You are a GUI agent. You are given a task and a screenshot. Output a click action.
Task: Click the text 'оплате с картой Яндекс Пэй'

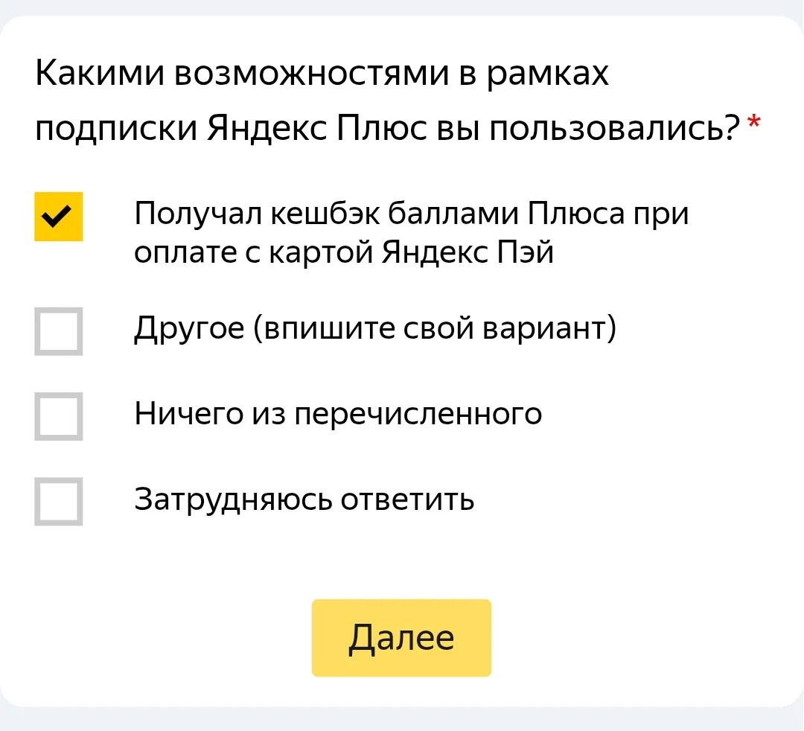click(344, 252)
